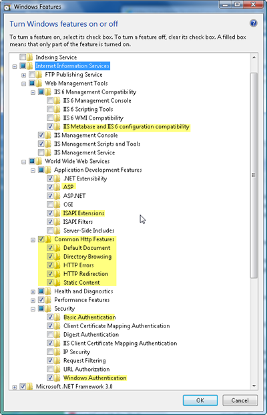Viewport: 267px width, 415px height.
Task: Click the Cancel button
Action: pyautogui.click(x=240, y=400)
